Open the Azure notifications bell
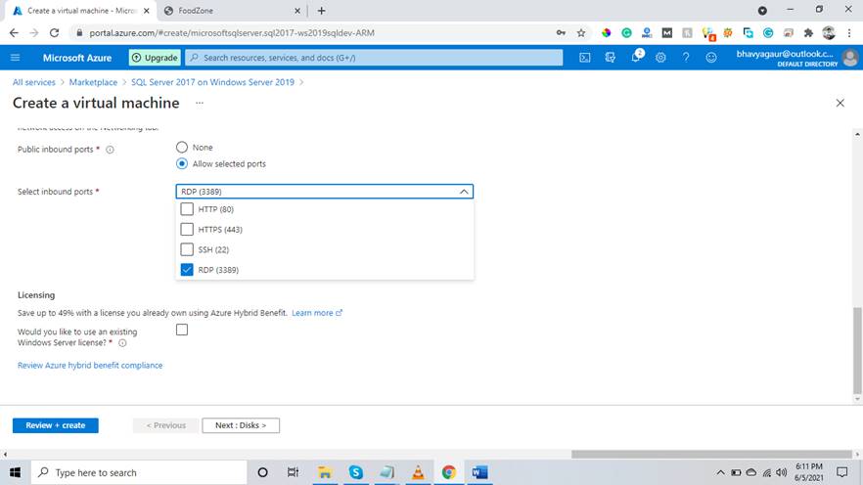 636,57
